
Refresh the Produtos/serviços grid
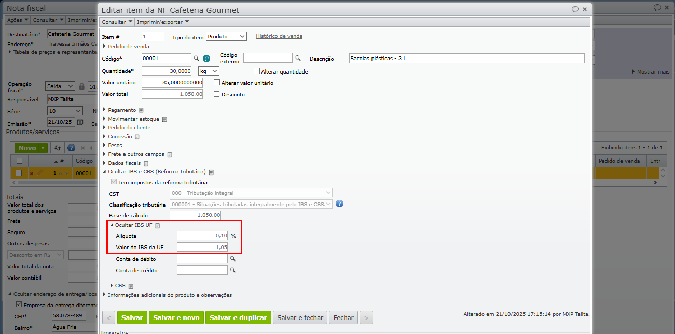(x=58, y=148)
